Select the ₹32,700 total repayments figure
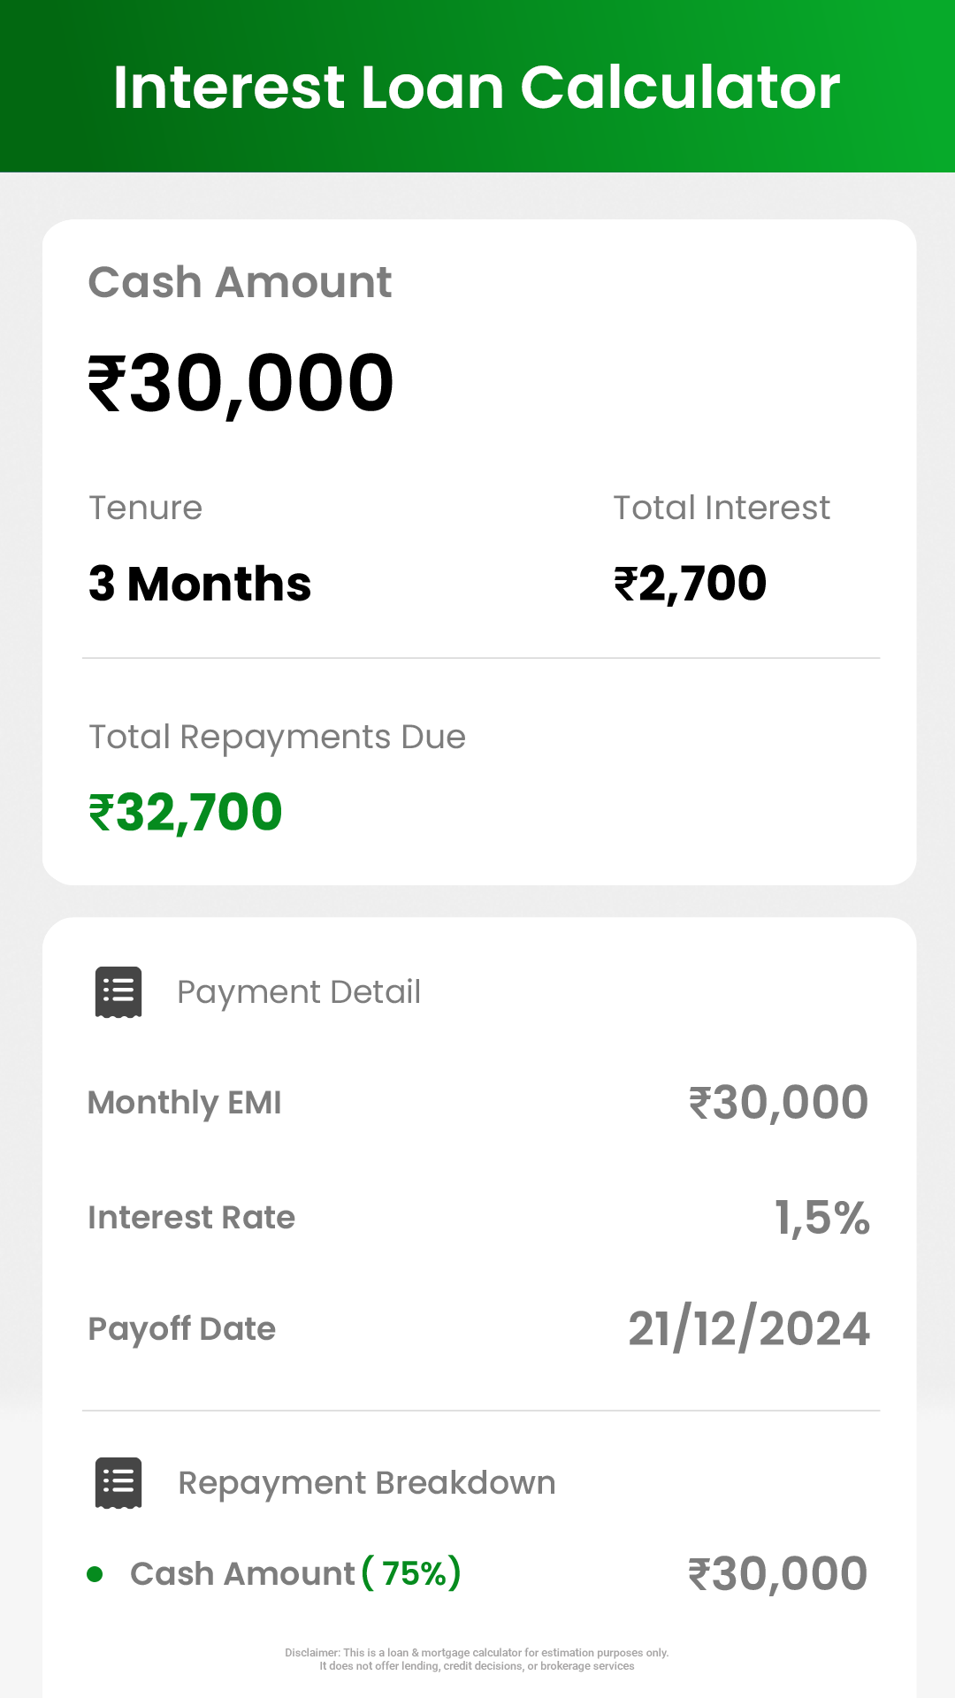The image size is (955, 1698). pos(185,813)
